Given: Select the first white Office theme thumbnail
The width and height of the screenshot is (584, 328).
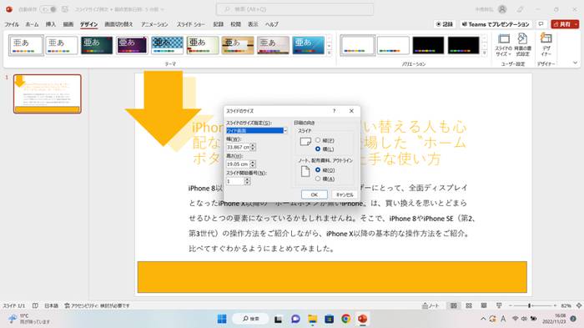Looking at the screenshot, I should [x=26, y=45].
